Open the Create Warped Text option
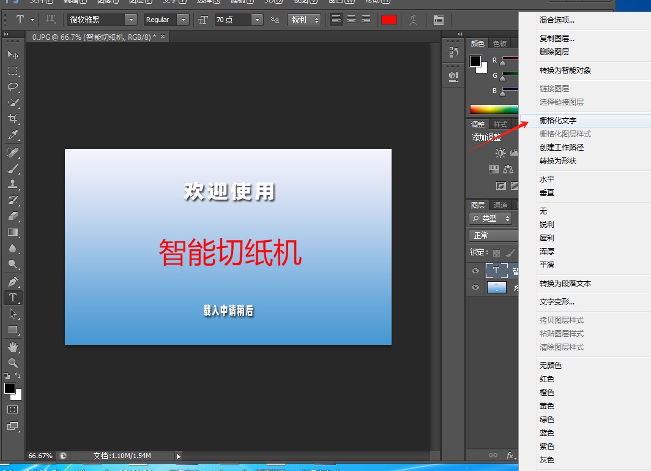The image size is (651, 471). pos(413,20)
